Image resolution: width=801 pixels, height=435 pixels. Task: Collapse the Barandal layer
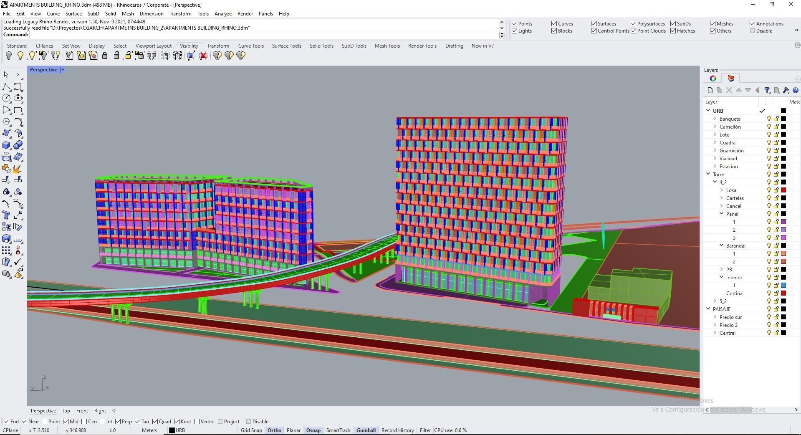point(721,245)
